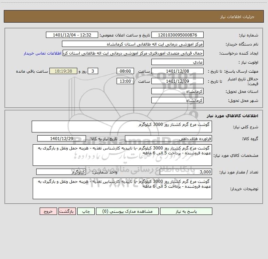
Task: Click the response deadline date 1401/12/08
Action: click(x=178, y=71)
